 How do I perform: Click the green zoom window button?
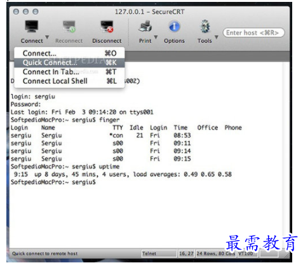pyautogui.click(x=36, y=11)
